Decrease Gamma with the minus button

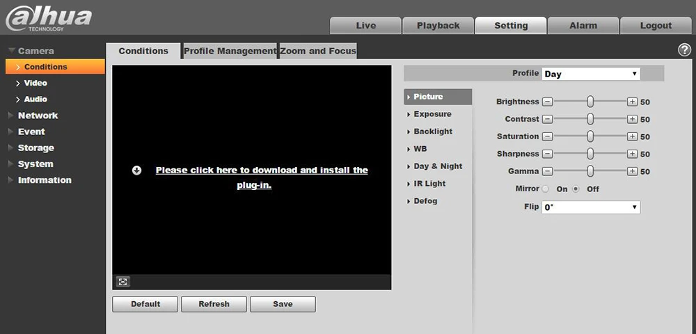(x=548, y=171)
